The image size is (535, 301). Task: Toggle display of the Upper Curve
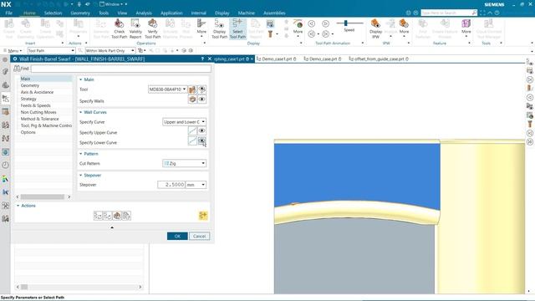202,131
